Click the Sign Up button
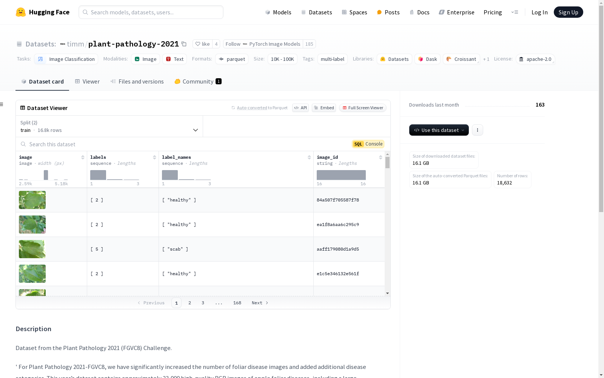The height and width of the screenshot is (378, 604). click(568, 12)
